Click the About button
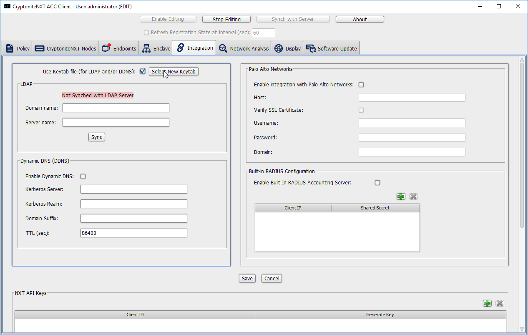The image size is (528, 335). click(x=360, y=19)
